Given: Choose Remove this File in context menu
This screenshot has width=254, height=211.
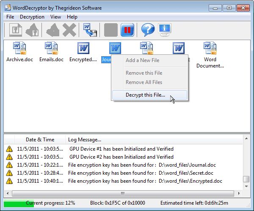Looking at the screenshot, I should click(x=149, y=73).
